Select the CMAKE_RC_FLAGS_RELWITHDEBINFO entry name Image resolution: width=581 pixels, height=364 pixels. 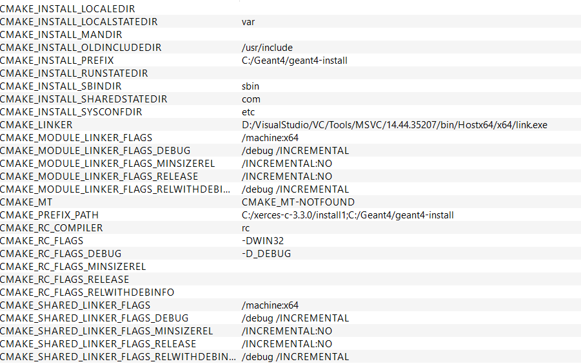pyautogui.click(x=87, y=292)
